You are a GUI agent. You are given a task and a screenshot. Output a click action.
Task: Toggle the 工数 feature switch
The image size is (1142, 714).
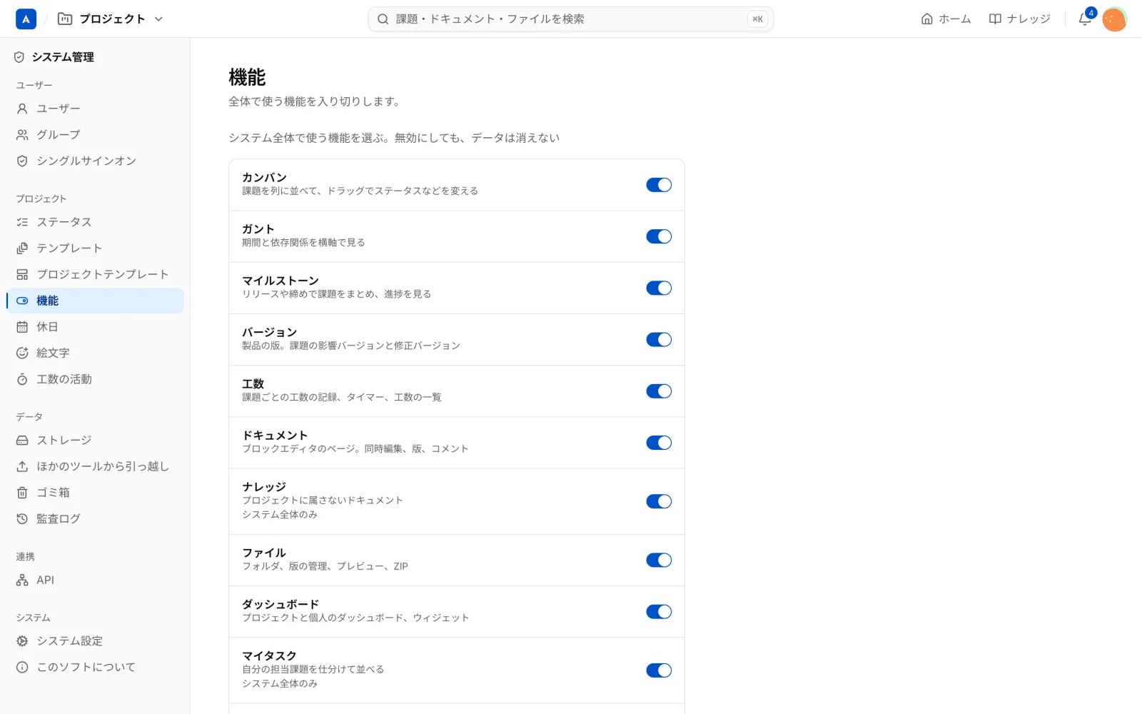click(x=659, y=391)
